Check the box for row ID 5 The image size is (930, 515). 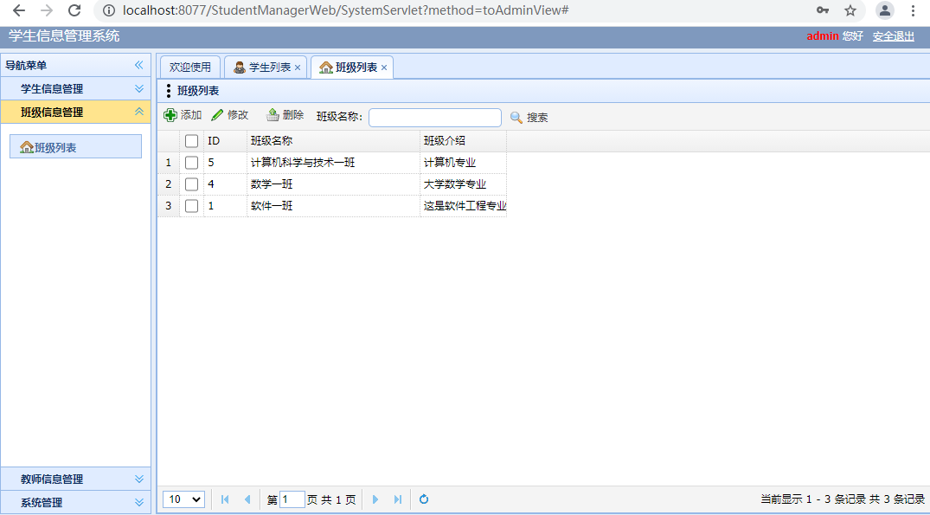(x=192, y=163)
